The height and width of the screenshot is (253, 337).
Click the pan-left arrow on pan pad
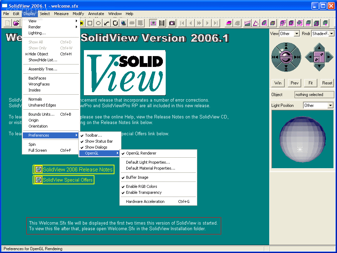click(x=310, y=57)
